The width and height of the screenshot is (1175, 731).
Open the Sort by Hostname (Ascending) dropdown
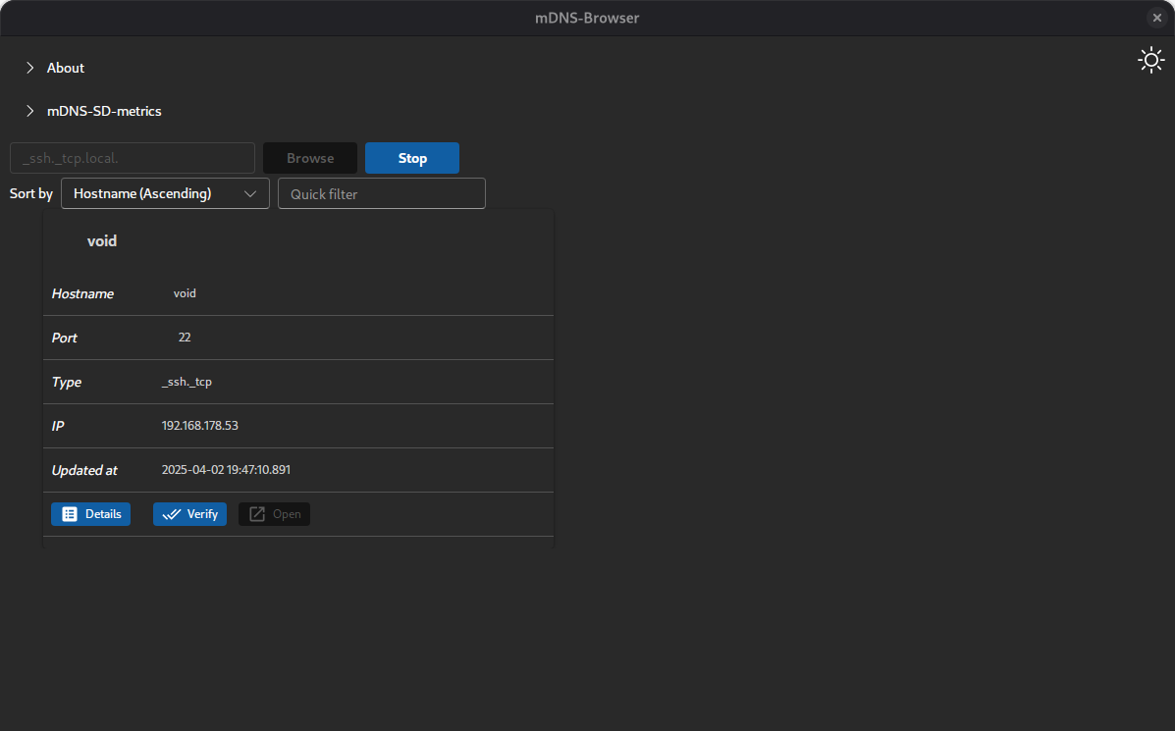(x=165, y=193)
